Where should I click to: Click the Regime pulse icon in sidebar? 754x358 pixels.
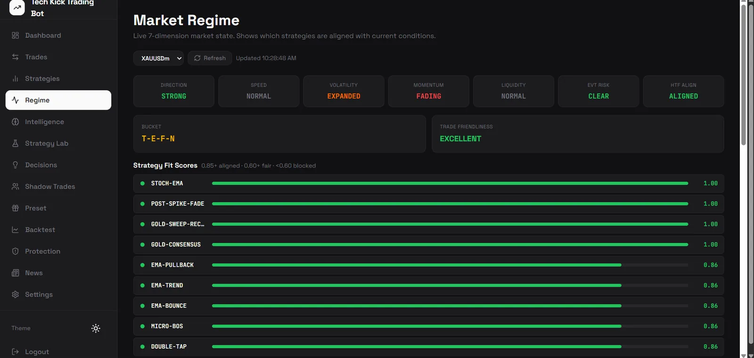tap(15, 100)
